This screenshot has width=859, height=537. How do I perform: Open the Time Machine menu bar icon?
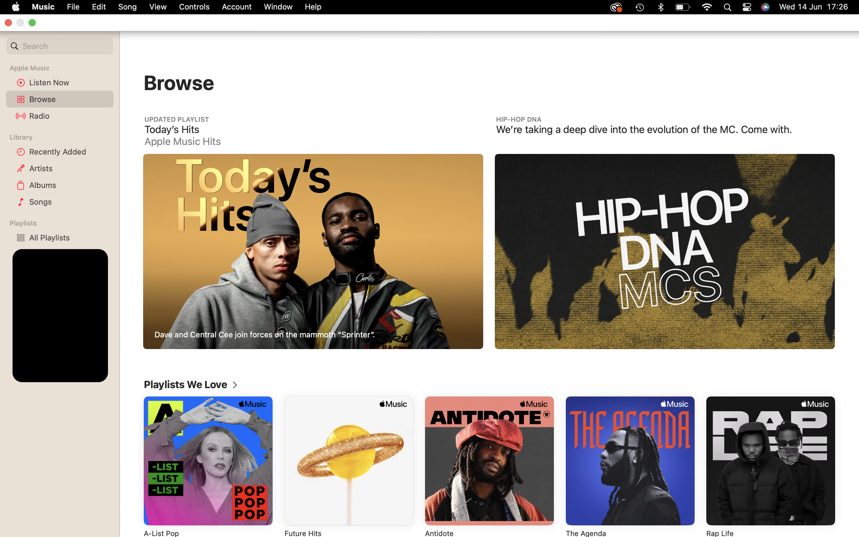pyautogui.click(x=640, y=7)
